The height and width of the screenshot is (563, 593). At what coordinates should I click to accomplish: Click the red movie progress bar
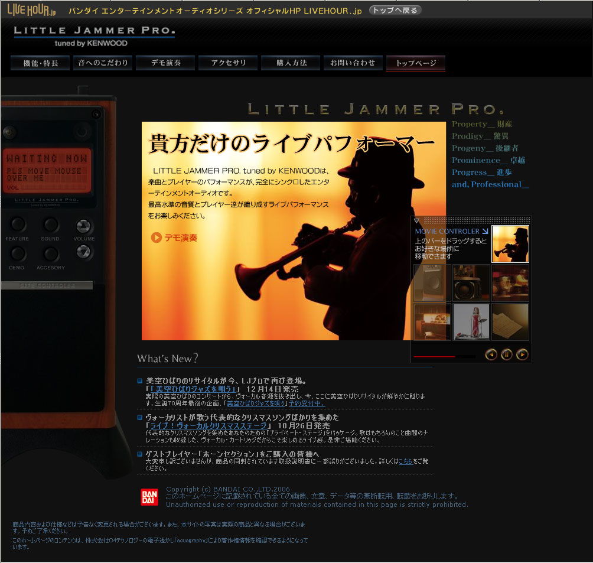pyautogui.click(x=435, y=356)
